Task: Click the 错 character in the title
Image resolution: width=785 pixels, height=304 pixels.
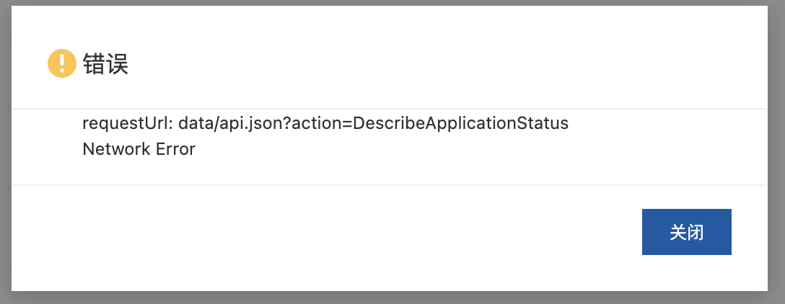Action: tap(94, 64)
